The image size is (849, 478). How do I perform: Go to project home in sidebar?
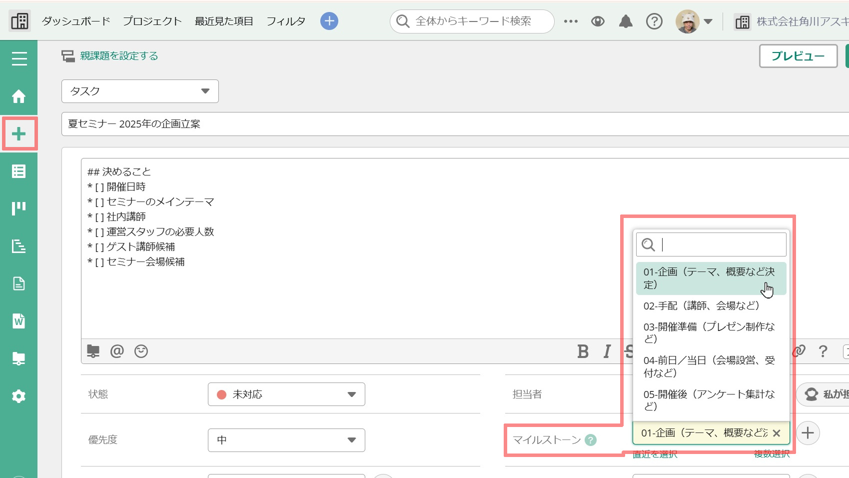point(19,96)
